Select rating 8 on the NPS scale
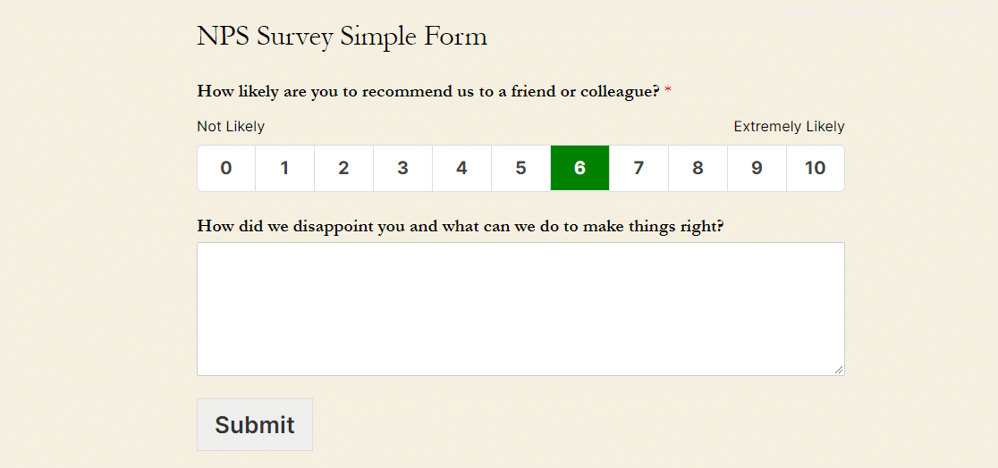Image resolution: width=998 pixels, height=468 pixels. point(698,168)
